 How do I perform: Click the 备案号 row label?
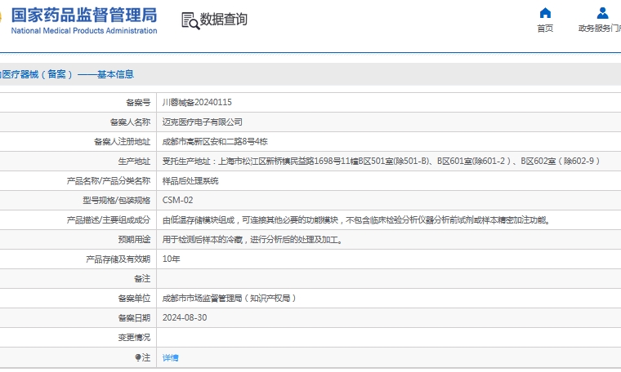click(138, 103)
